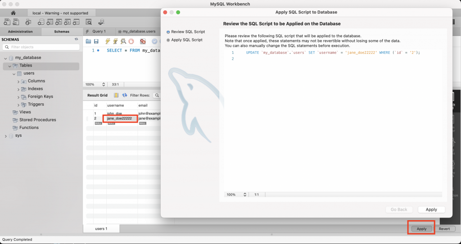Click the commit checkmark icon
Viewport: 461px width, 244px height.
(x=155, y=41)
